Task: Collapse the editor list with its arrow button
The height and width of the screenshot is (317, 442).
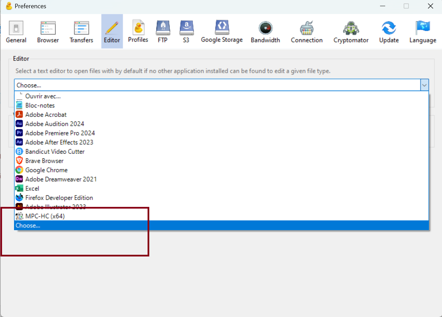Action: click(x=425, y=85)
